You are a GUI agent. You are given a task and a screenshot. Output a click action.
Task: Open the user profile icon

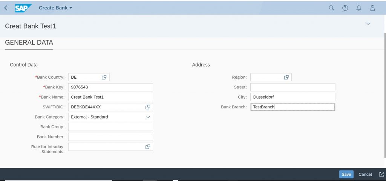pyautogui.click(x=372, y=8)
